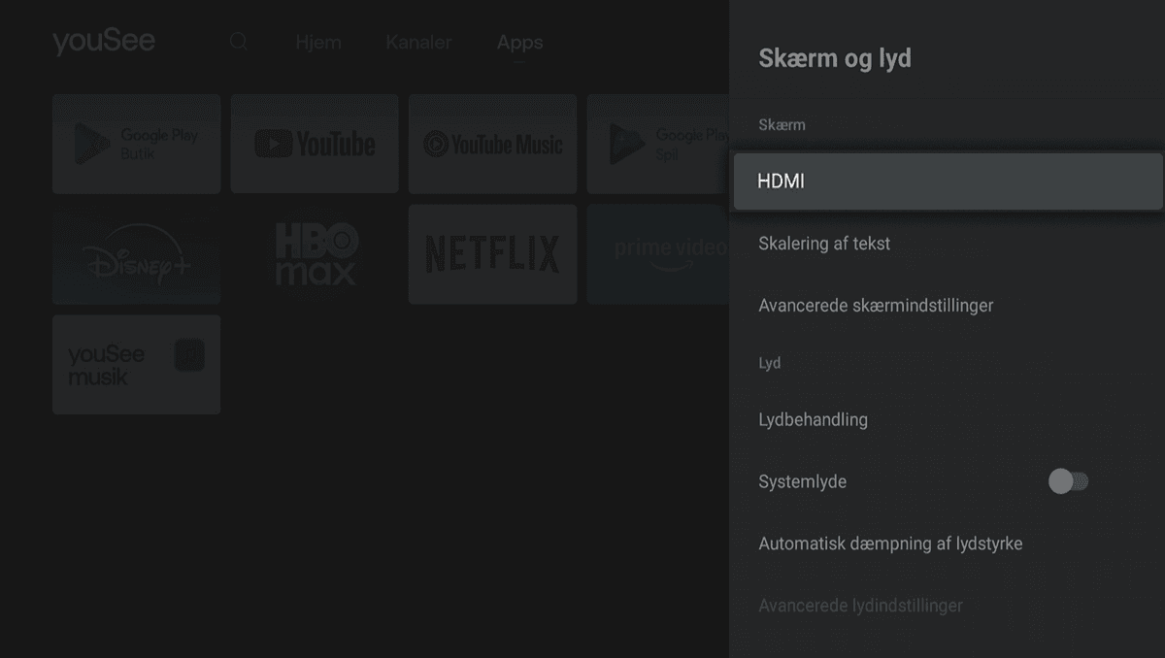Click the yousee logo

(104, 41)
